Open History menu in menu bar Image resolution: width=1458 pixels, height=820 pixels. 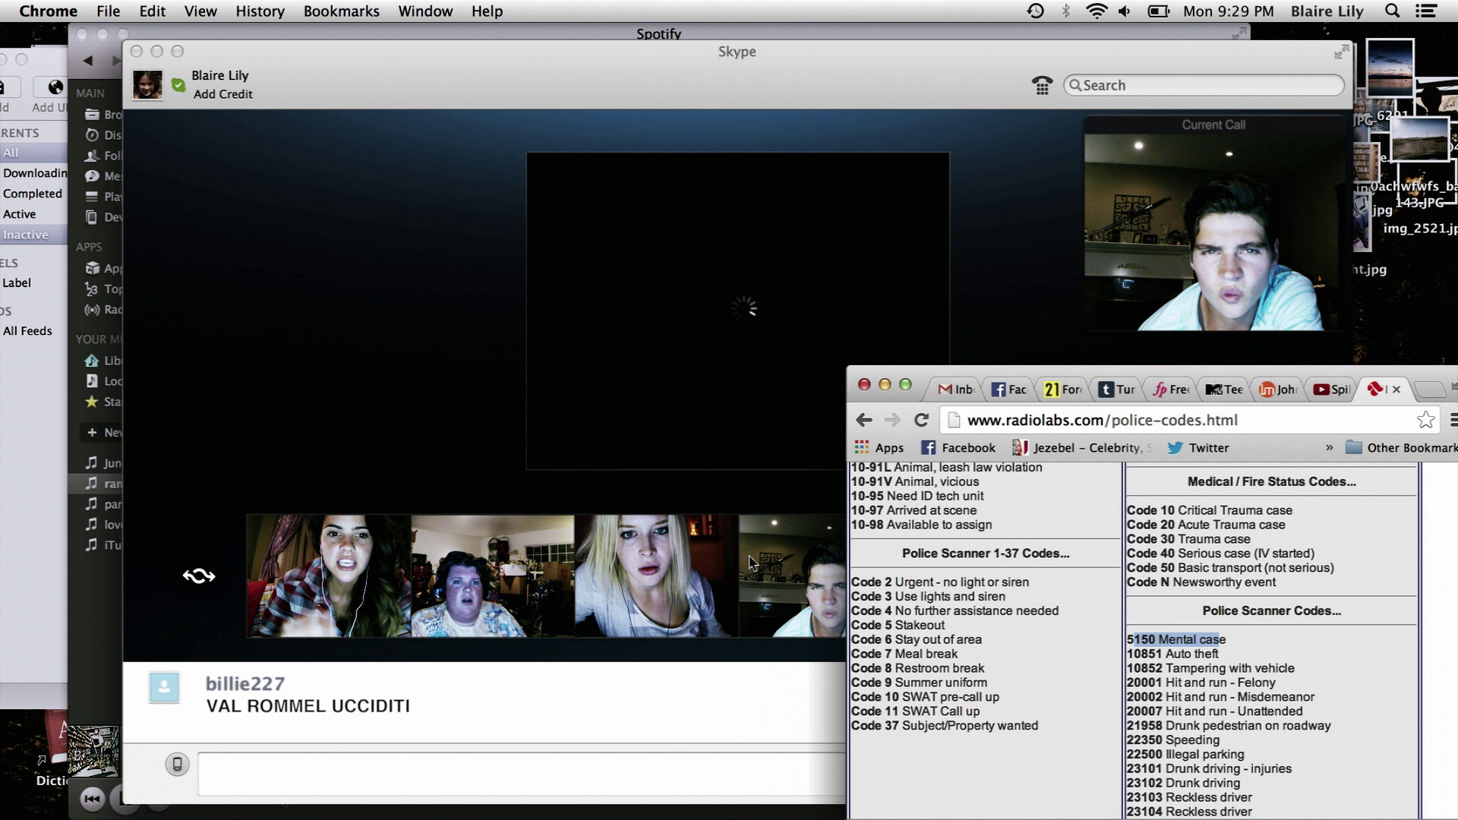[x=260, y=11]
